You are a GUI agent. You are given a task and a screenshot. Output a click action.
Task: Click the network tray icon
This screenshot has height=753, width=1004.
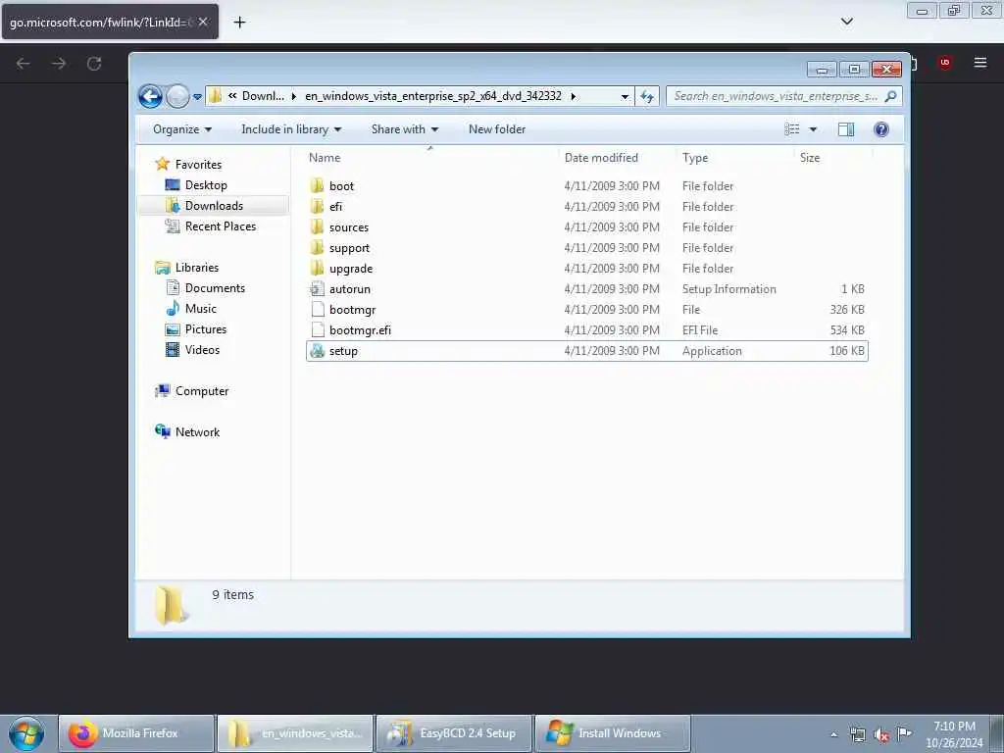pos(857,734)
